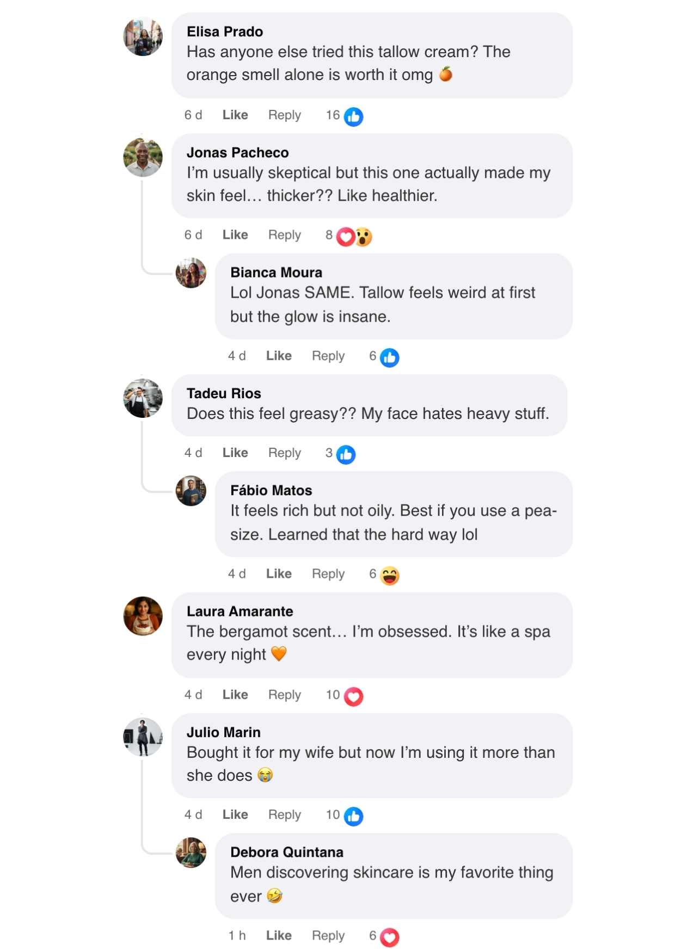
Task: Like Elisa Prado's tallow cream comment
Action: [235, 115]
